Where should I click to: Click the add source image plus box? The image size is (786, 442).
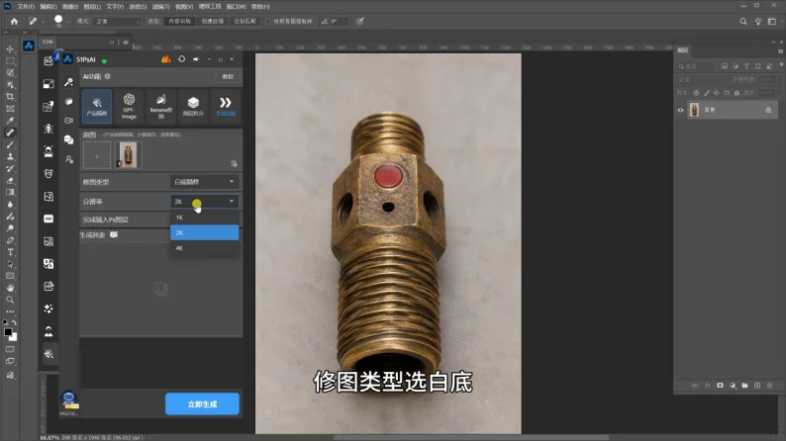click(x=96, y=155)
